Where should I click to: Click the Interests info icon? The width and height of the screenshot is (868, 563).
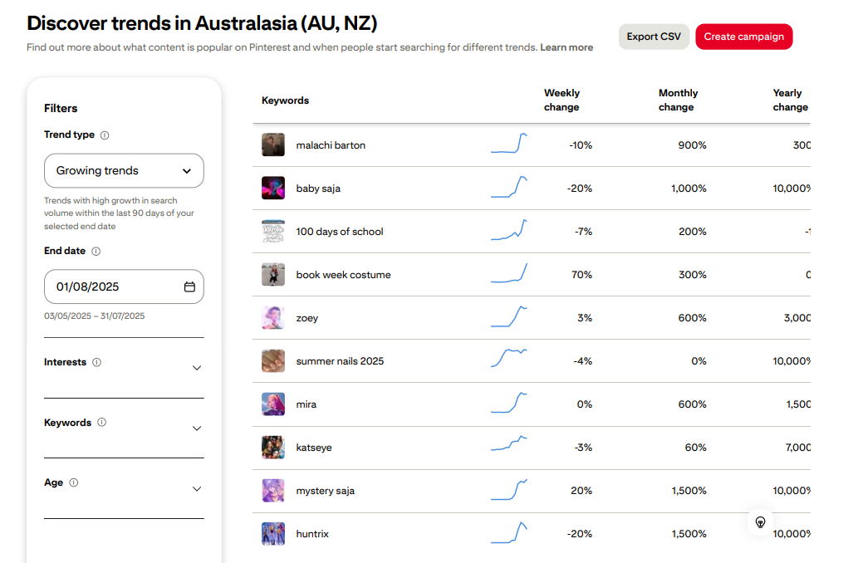pyautogui.click(x=97, y=363)
